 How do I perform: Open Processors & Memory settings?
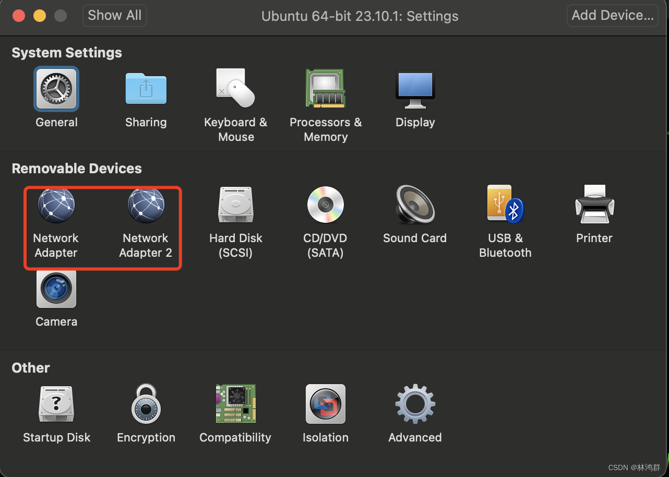326,88
